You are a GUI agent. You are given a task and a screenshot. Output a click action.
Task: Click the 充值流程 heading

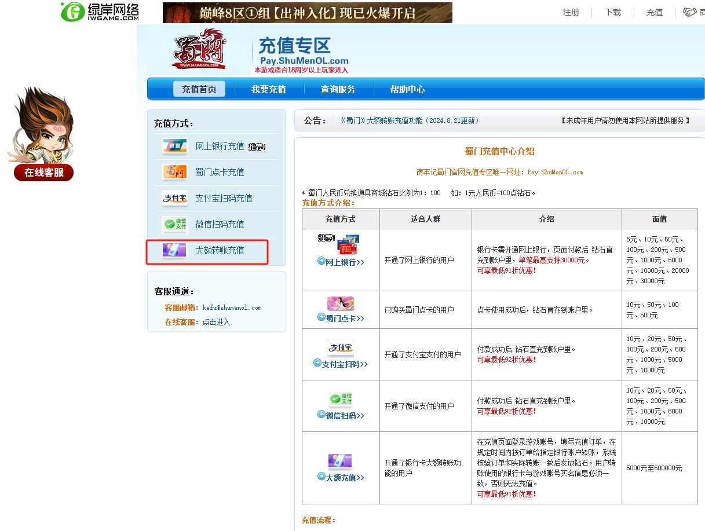tap(319, 520)
